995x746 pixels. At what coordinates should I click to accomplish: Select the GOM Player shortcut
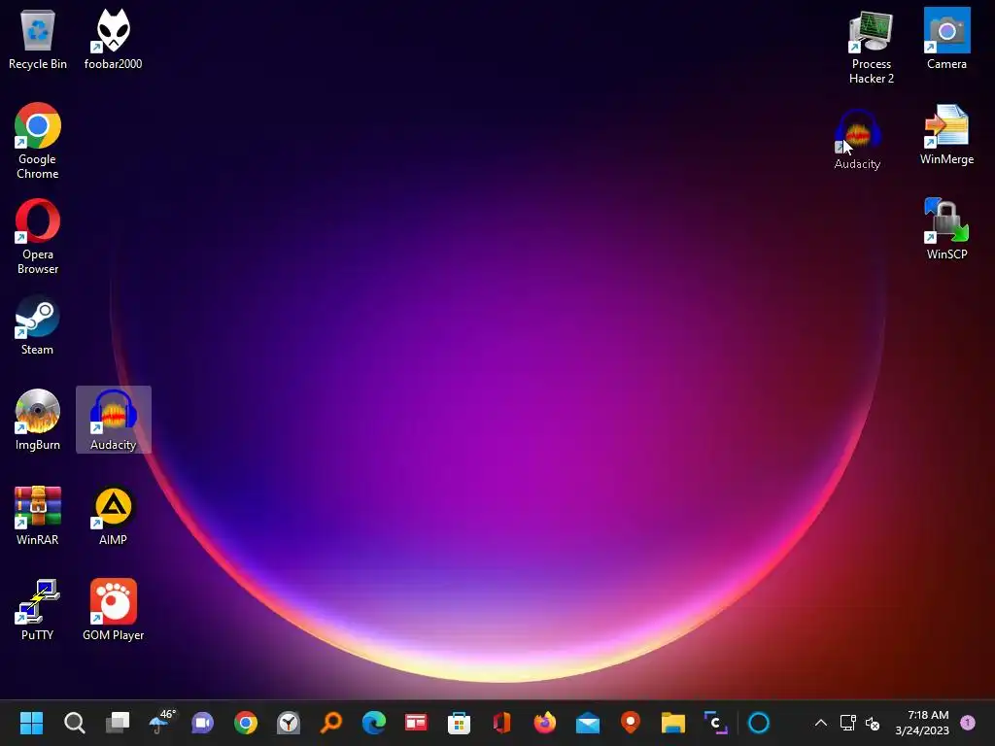point(113,610)
